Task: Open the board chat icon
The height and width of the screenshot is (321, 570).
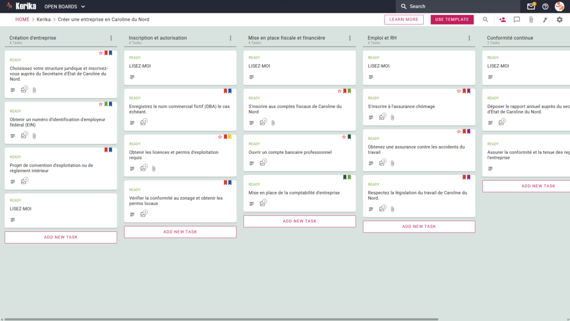Action: tap(517, 20)
